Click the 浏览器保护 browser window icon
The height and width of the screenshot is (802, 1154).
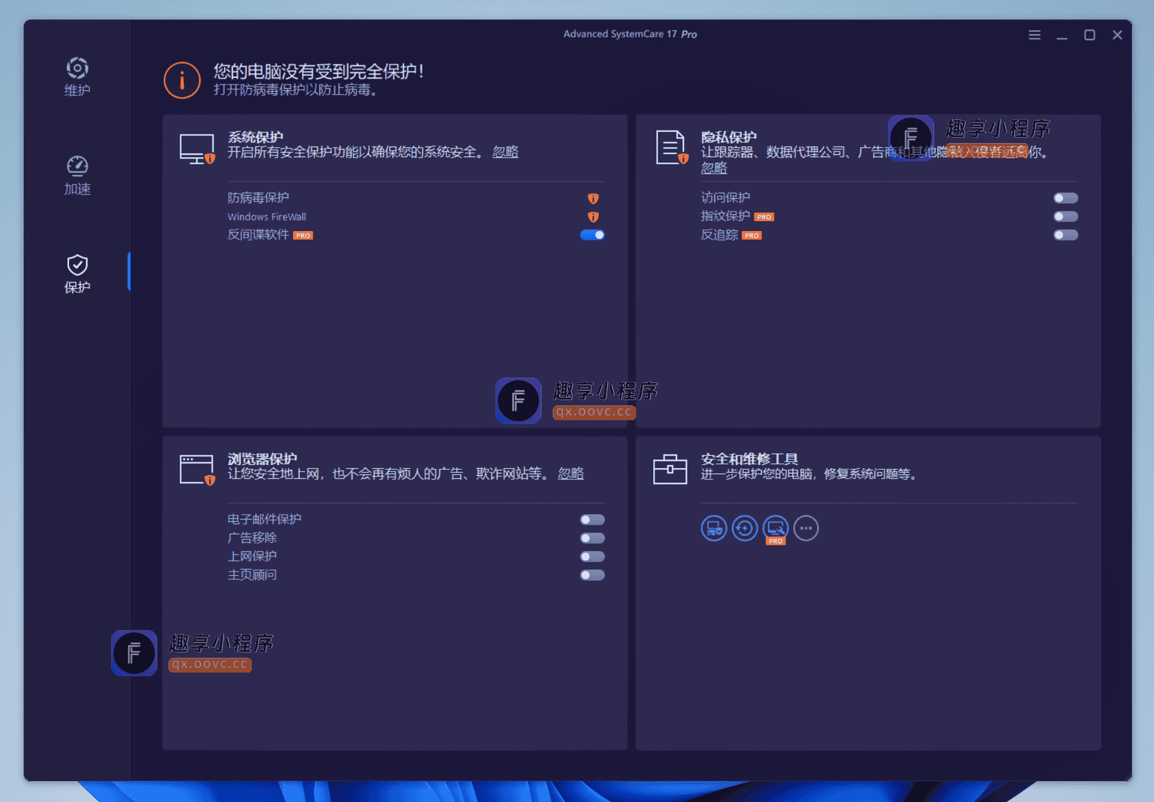197,470
